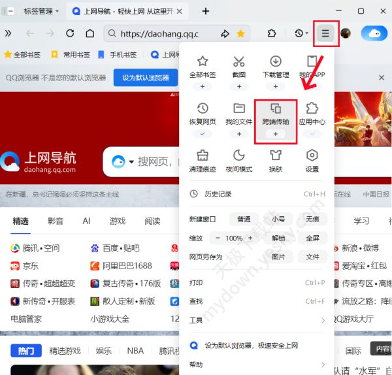This screenshot has height=375, width=392.
Task: Click the 恢复网页 restore page icon
Action: point(202,108)
